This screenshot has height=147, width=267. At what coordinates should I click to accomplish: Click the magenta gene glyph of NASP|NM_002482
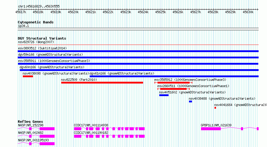(36, 136)
